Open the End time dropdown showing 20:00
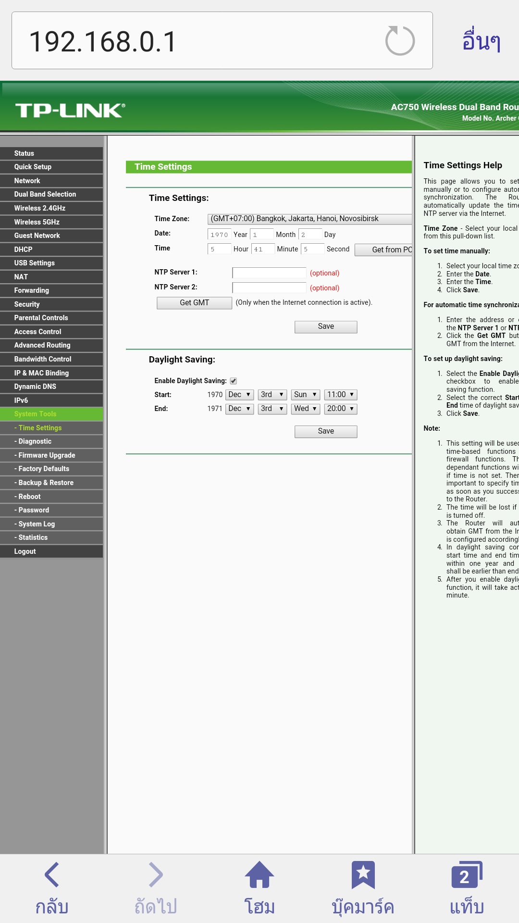This screenshot has width=519, height=923. (x=341, y=409)
